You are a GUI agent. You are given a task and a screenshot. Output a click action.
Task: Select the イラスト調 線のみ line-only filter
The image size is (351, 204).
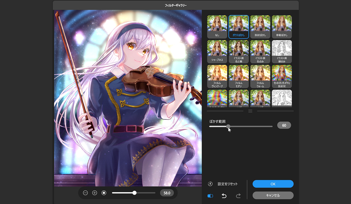(282, 52)
